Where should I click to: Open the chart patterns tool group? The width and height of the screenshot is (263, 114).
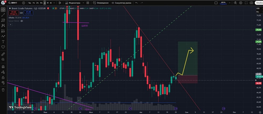(x=3, y=26)
